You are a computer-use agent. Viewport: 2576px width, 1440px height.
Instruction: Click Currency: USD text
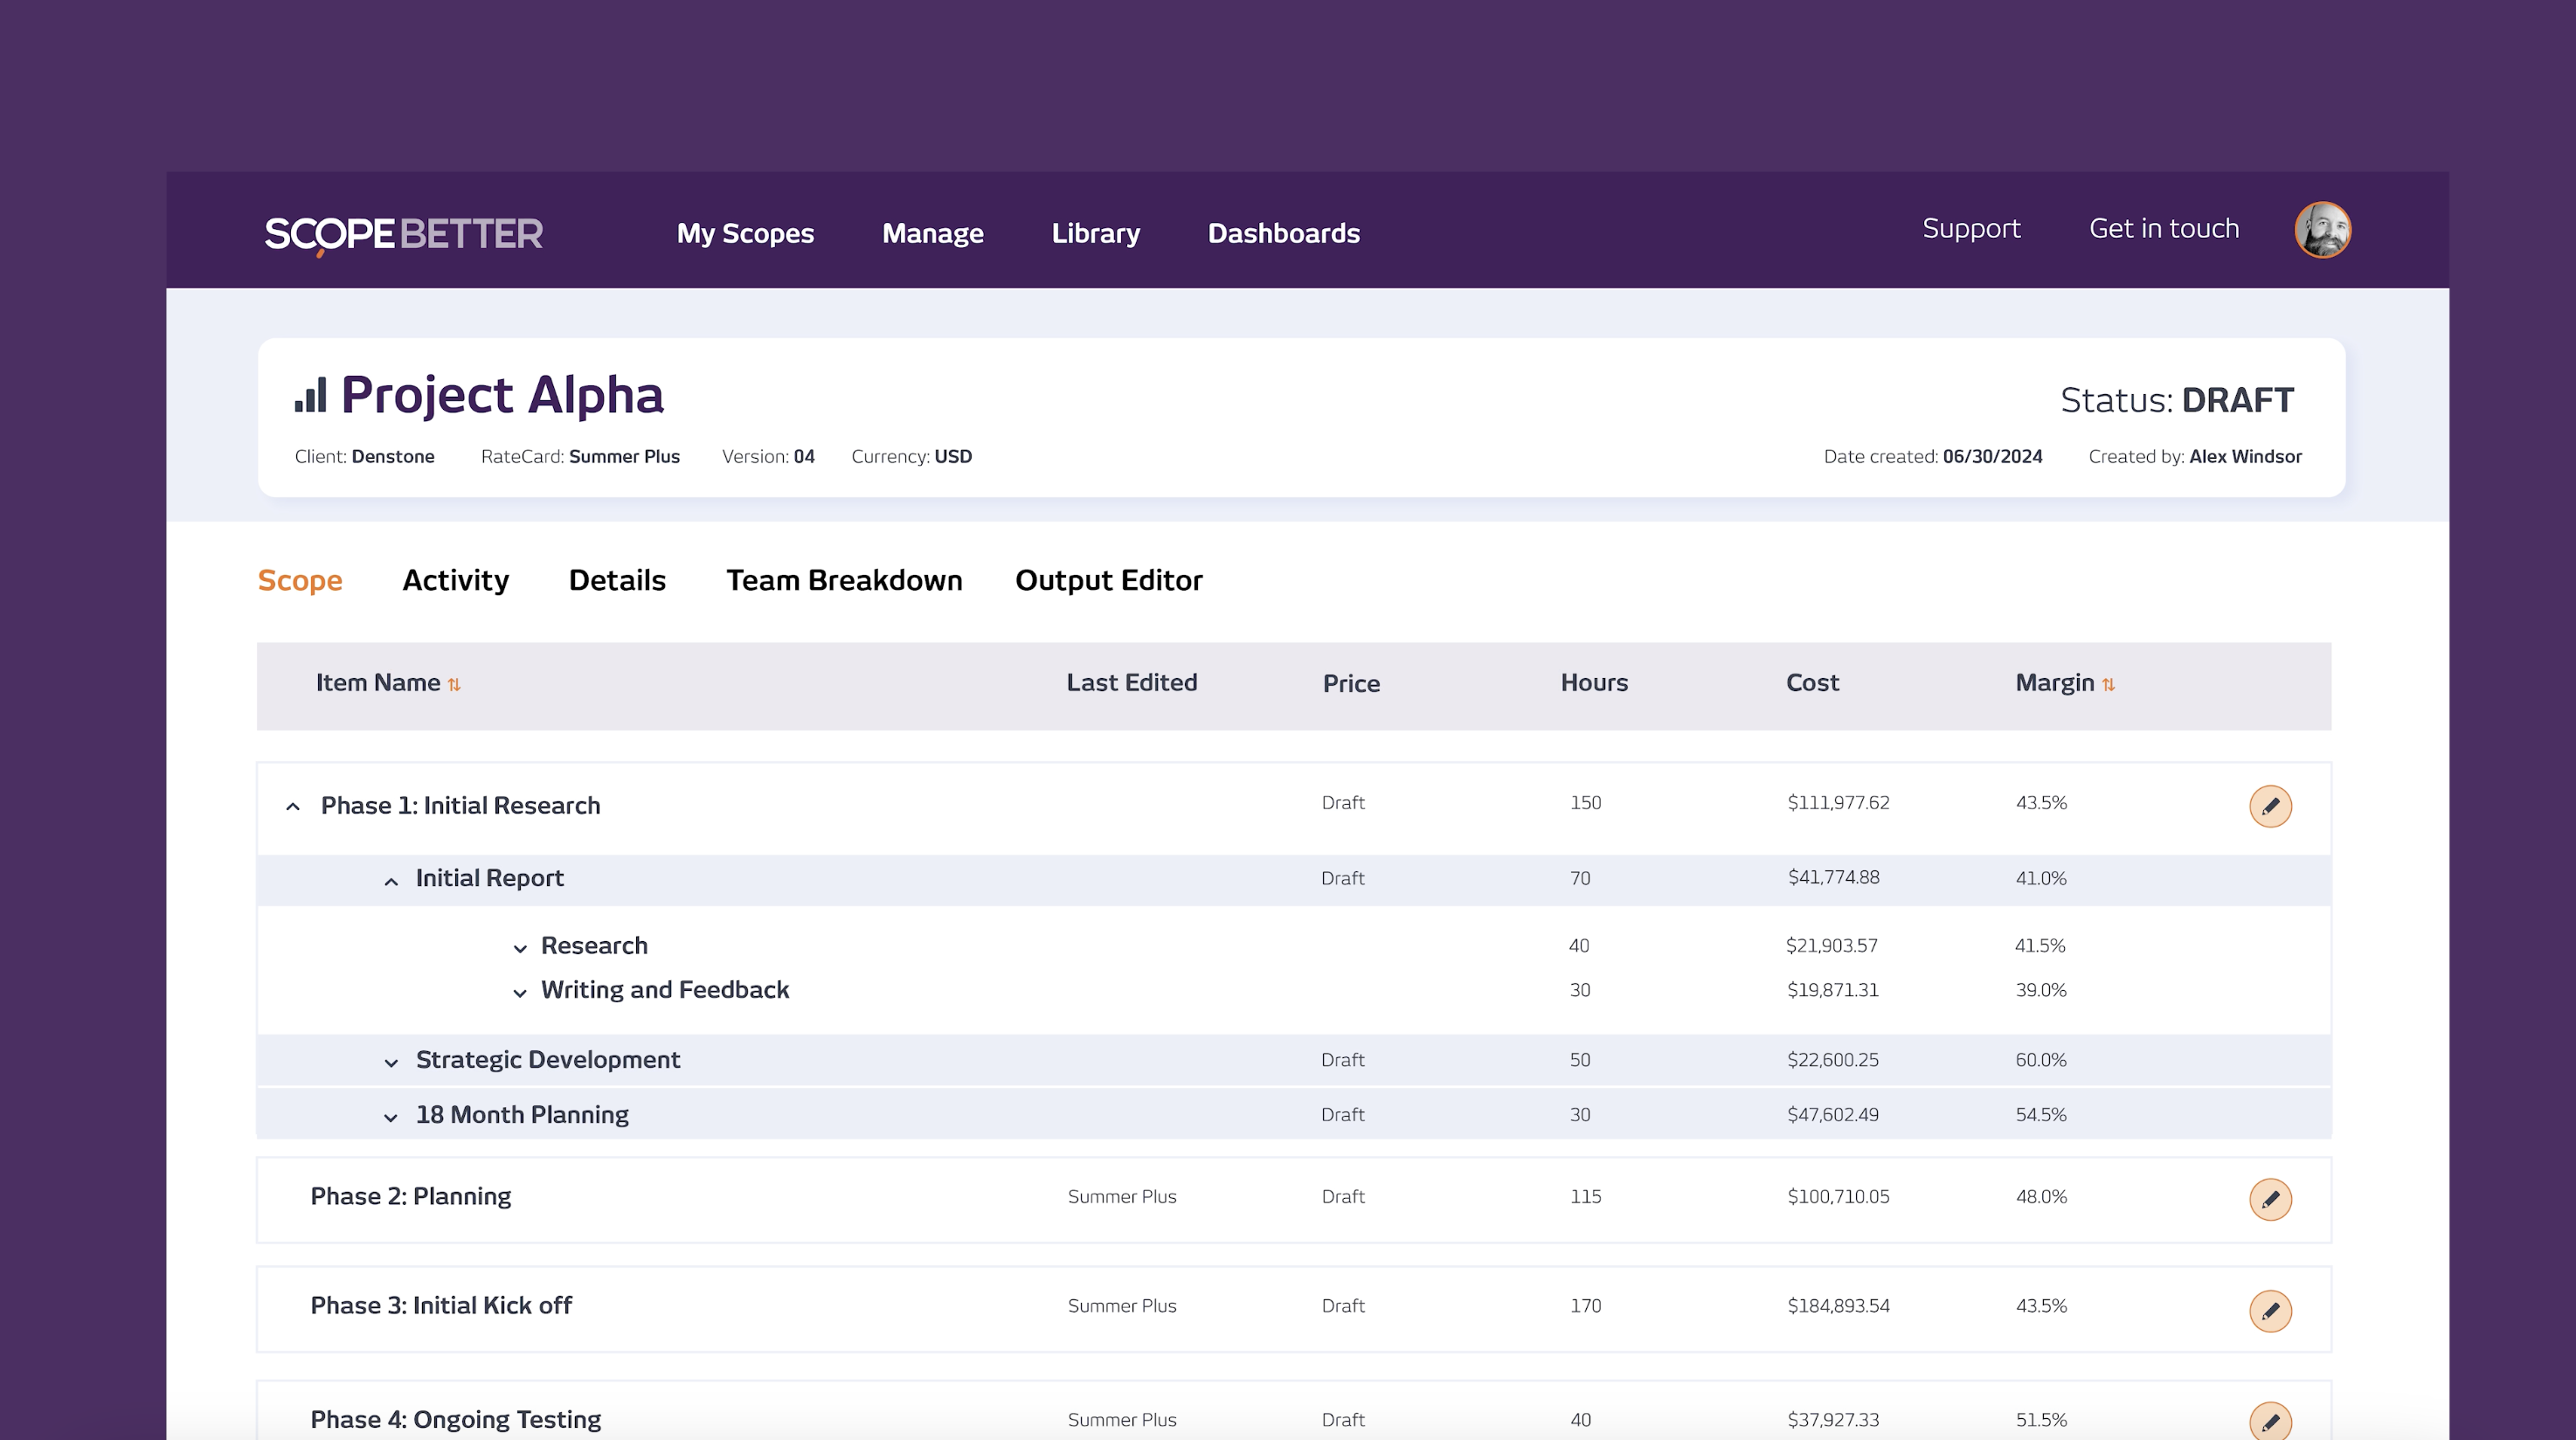click(x=911, y=456)
